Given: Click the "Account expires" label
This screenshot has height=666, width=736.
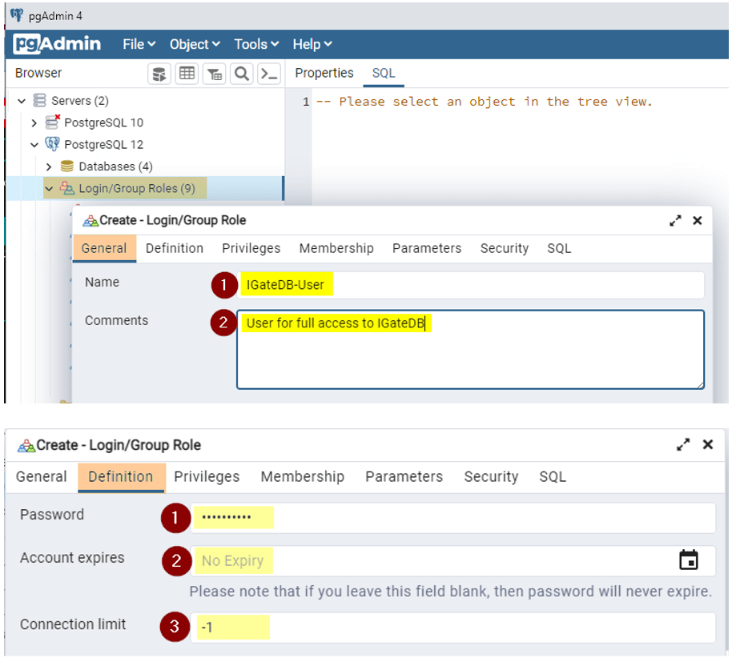Looking at the screenshot, I should 72,558.
